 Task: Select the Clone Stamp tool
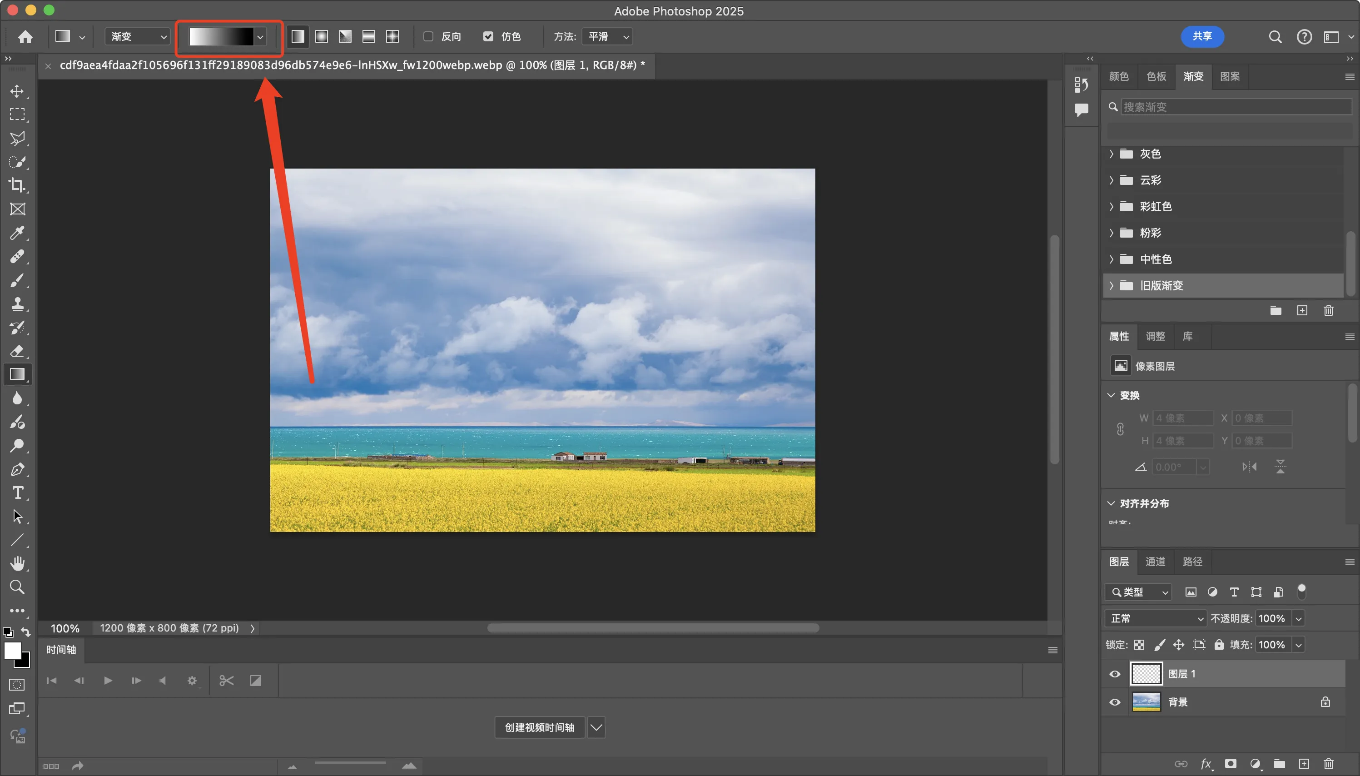pos(17,304)
